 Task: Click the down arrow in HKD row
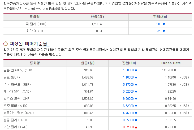tap(136, 120)
